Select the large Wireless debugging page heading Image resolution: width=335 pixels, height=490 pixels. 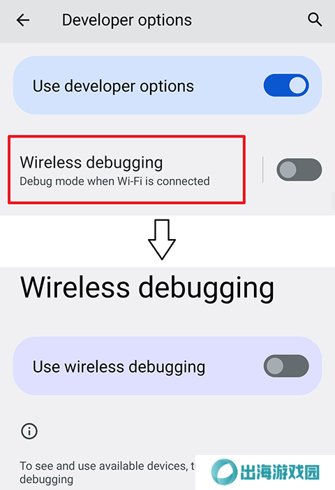(147, 289)
